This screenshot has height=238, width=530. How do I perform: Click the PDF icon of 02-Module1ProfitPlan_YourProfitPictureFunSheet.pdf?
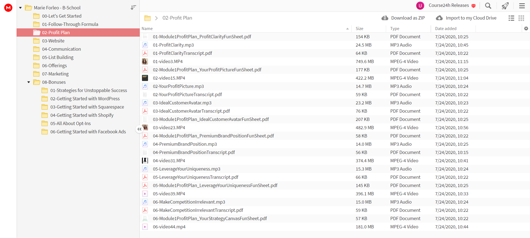[x=145, y=70]
